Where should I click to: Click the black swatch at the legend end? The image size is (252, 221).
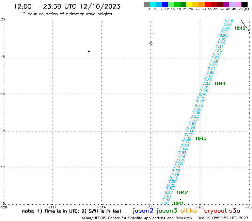click(x=244, y=4)
